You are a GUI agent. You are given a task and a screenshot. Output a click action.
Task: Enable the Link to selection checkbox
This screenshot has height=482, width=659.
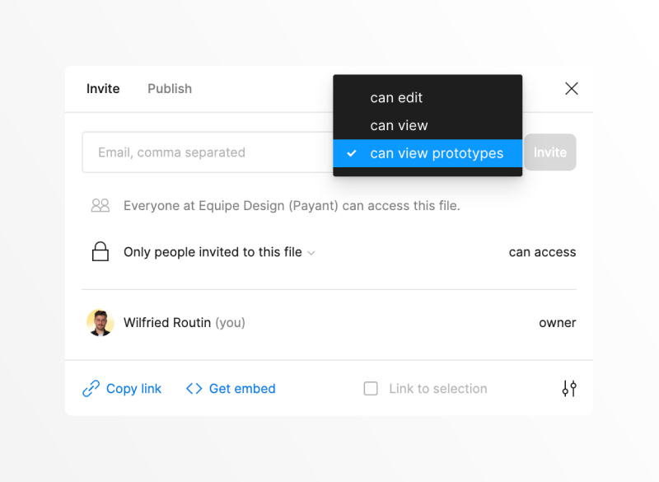371,389
